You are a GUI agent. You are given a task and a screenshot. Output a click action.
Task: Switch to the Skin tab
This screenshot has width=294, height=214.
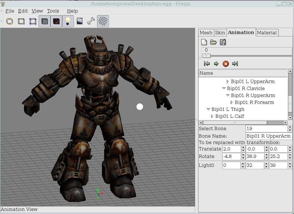click(x=220, y=33)
